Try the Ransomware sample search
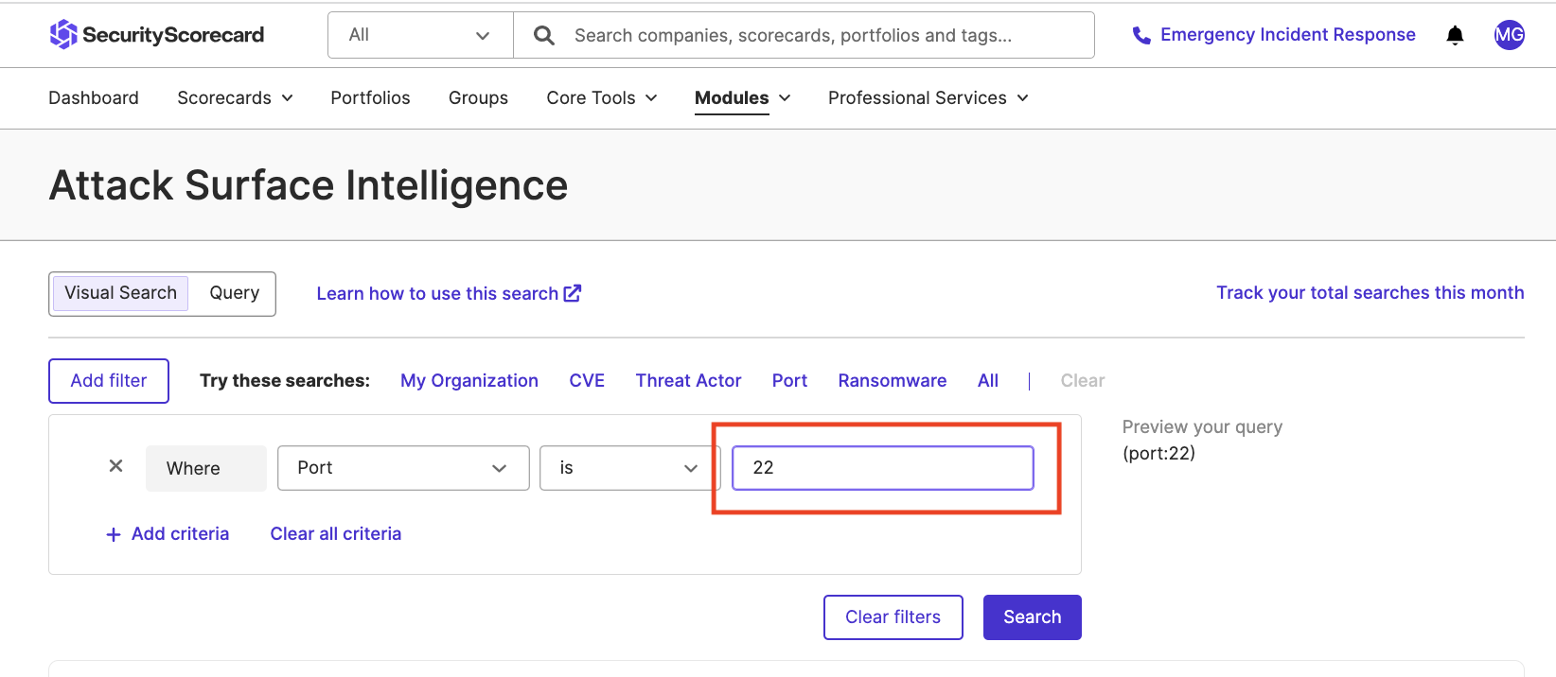This screenshot has height=677, width=1556. click(x=892, y=380)
